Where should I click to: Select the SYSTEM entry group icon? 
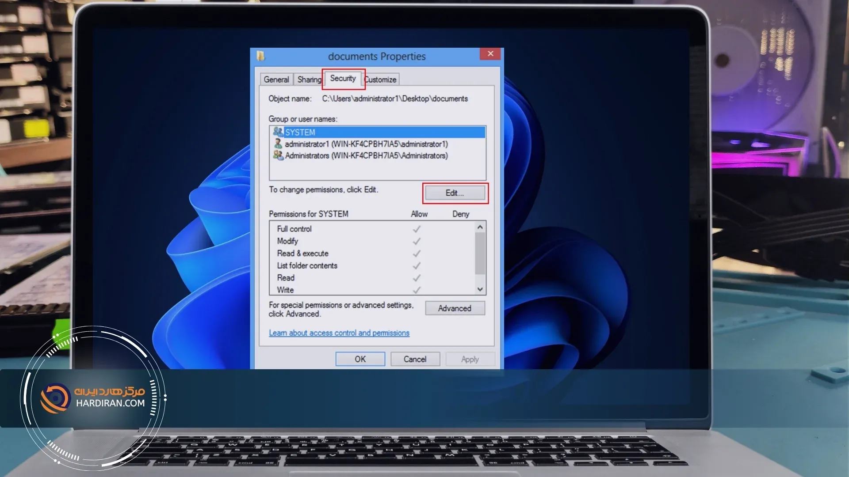point(279,132)
